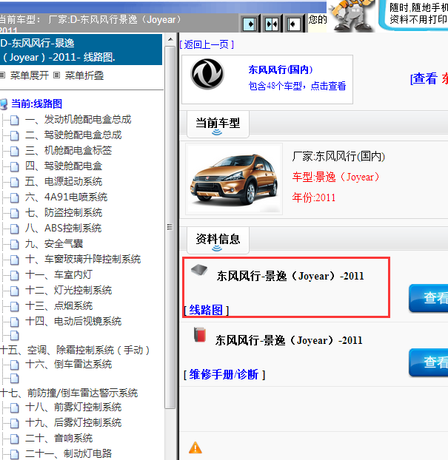Click page icon next to 十六、倒车雷达系统
This screenshot has height=460, width=448.
tap(14, 365)
